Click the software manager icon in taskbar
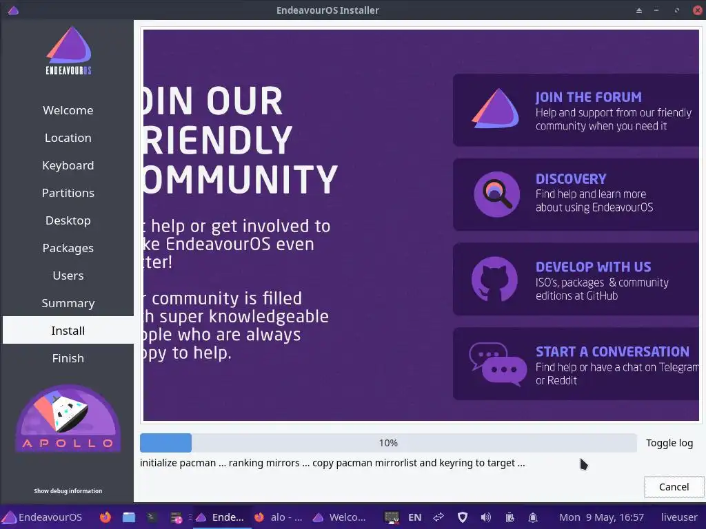 pos(176,517)
